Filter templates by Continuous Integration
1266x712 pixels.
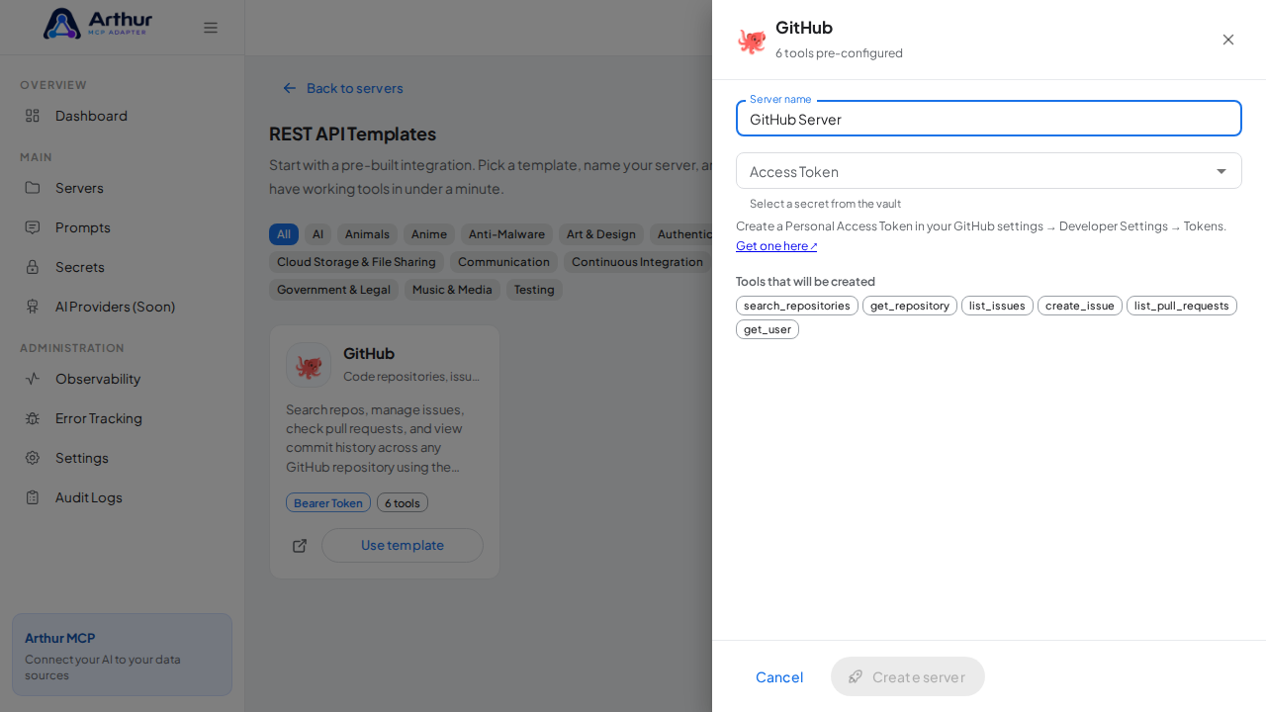pyautogui.click(x=637, y=262)
